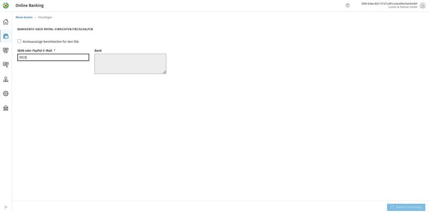Click the Starte Einrichtung button
The image size is (429, 213).
[x=406, y=207]
